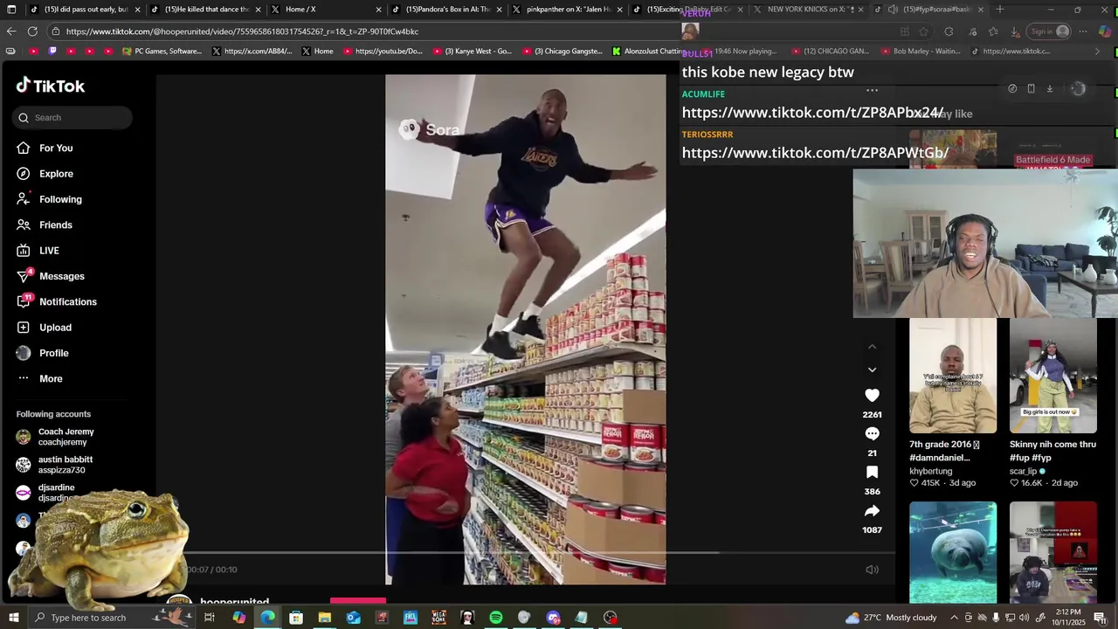The height and width of the screenshot is (629, 1118).
Task: Switch to NEW YORK KNICKS on X tab
Action: pos(807,10)
